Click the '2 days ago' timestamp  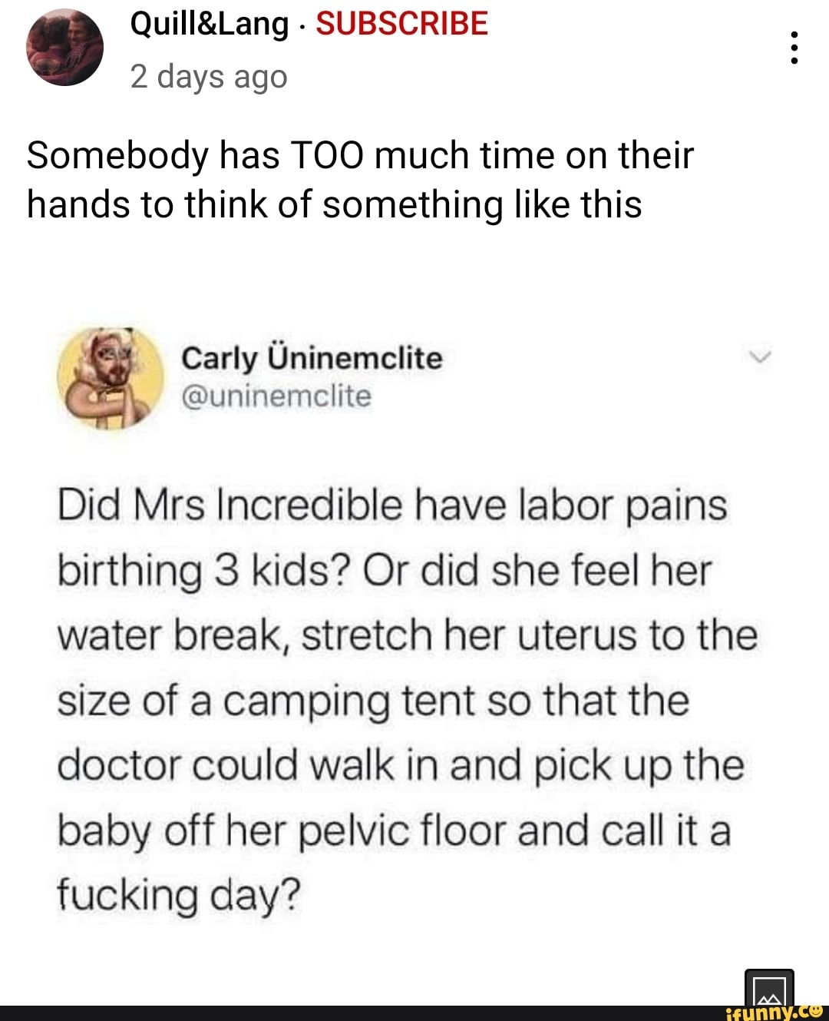210,75
